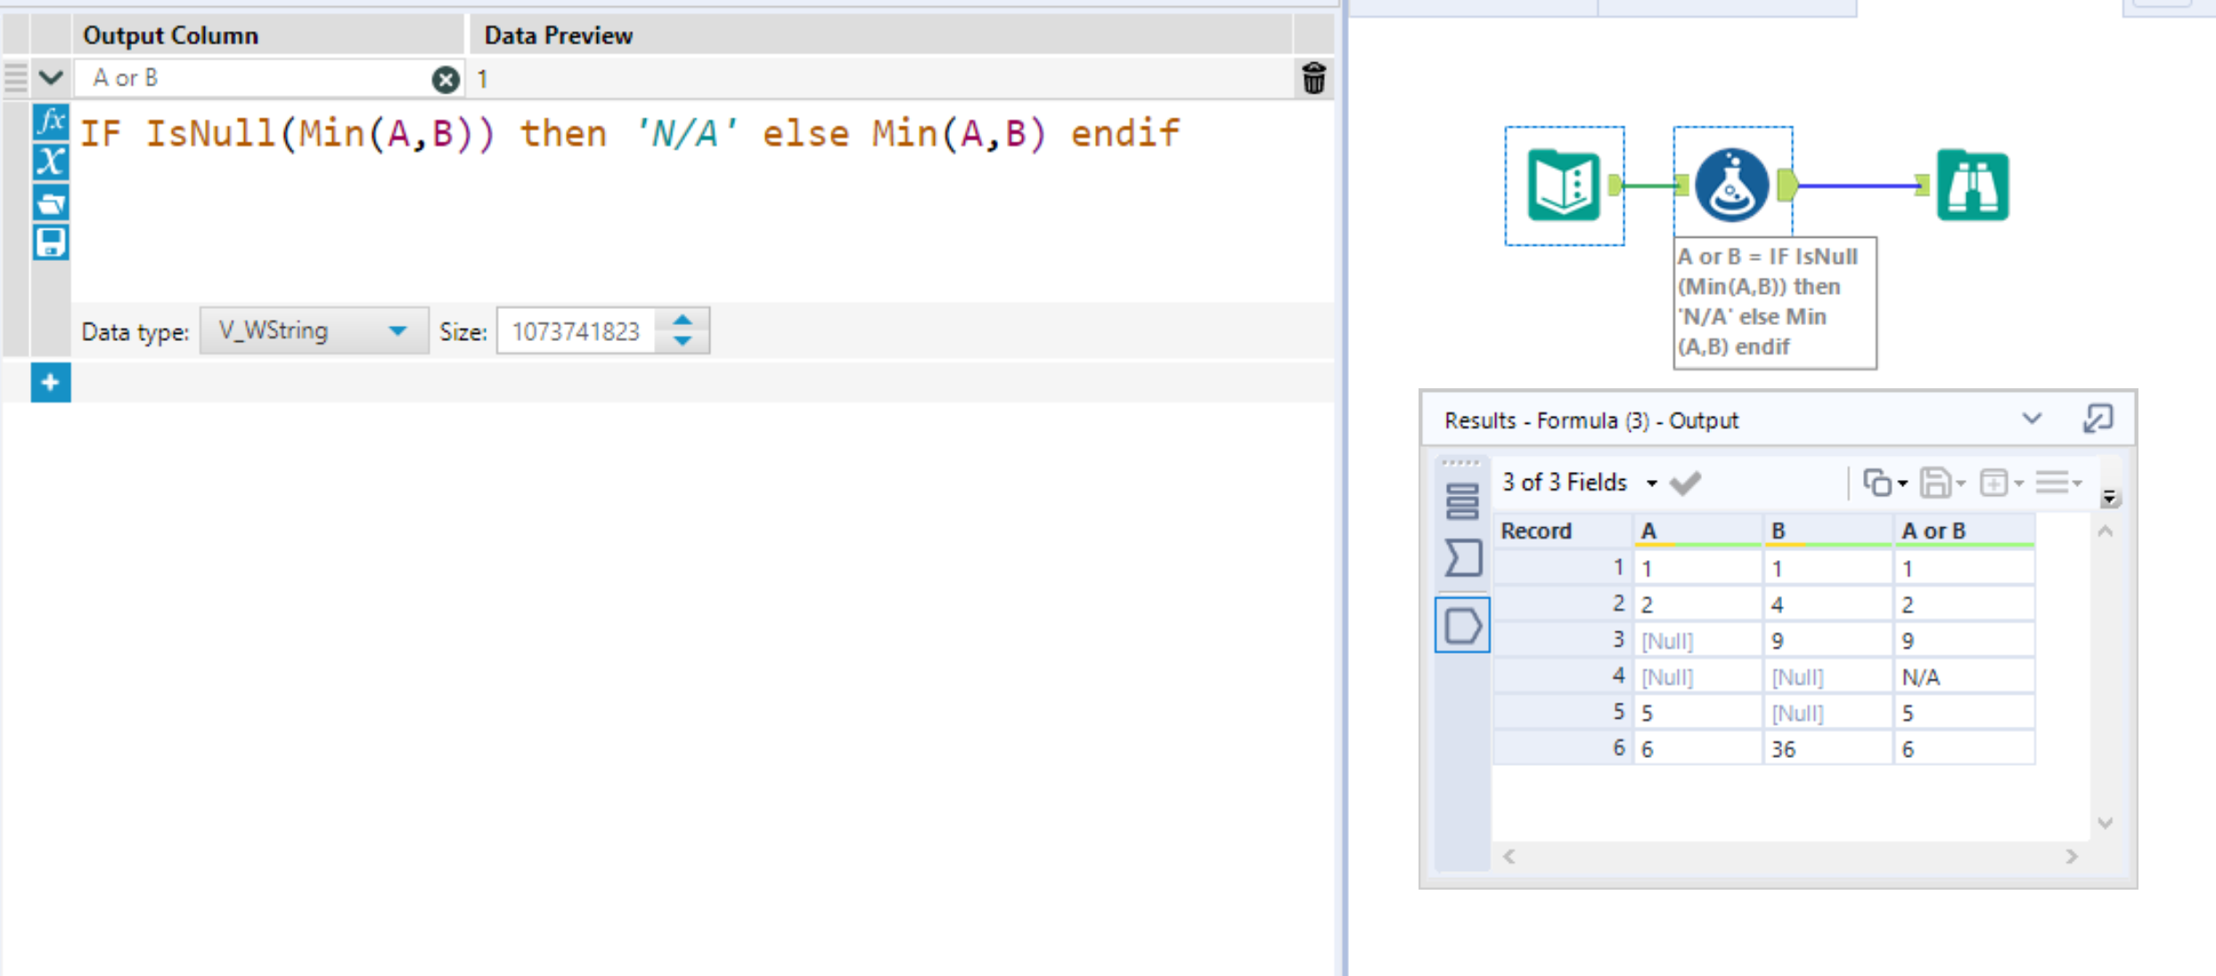Open the X columns and constants icon

coord(51,162)
